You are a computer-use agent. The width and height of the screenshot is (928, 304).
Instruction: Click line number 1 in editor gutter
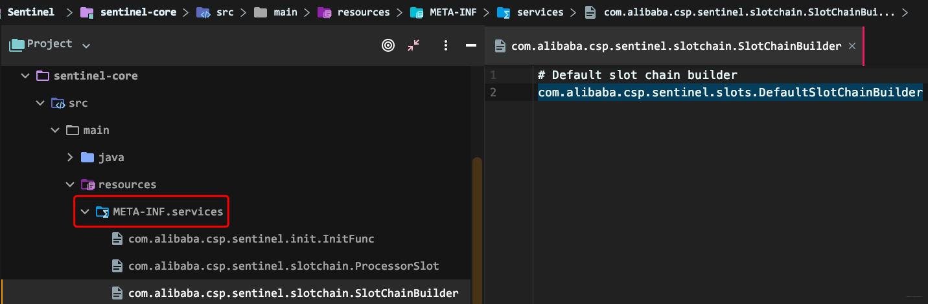493,75
